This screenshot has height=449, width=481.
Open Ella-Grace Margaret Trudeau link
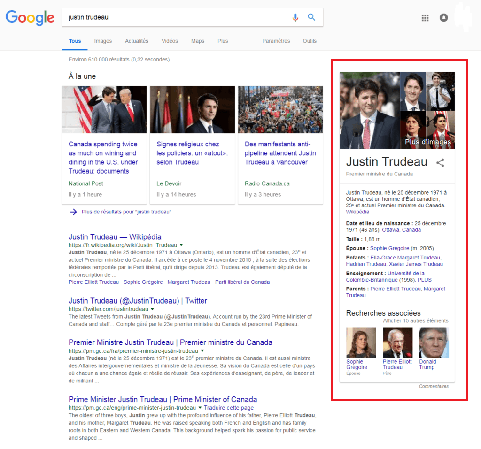pyautogui.click(x=405, y=258)
